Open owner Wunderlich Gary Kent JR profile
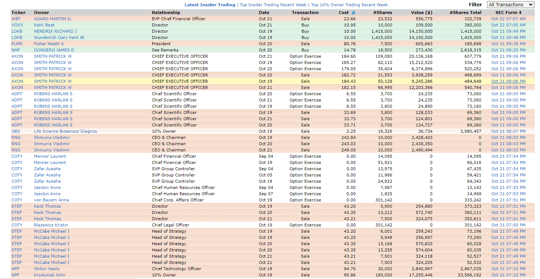Image resolution: width=540 pixels, height=279 pixels. (x=59, y=37)
